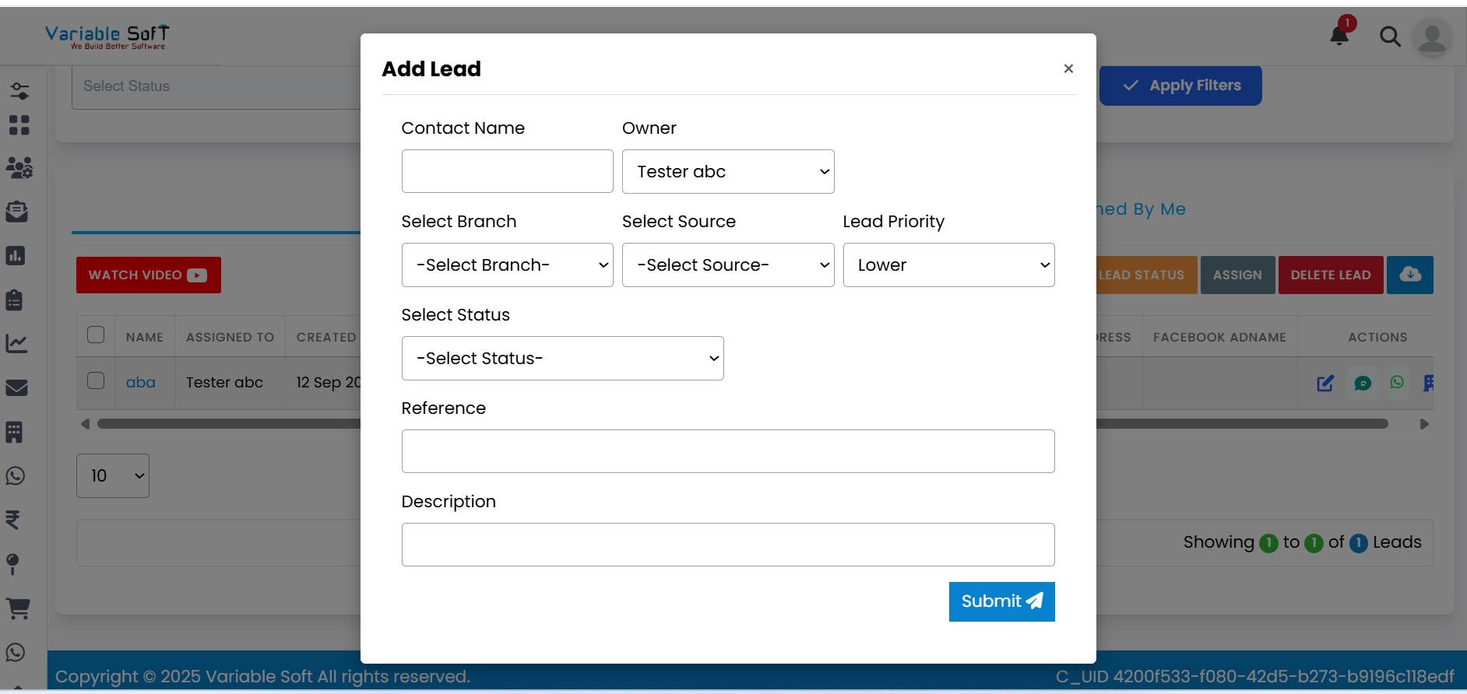Open the Select Status filter field

coord(216,86)
